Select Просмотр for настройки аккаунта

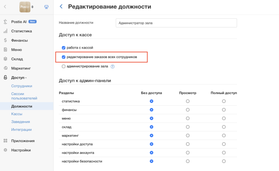(x=187, y=153)
